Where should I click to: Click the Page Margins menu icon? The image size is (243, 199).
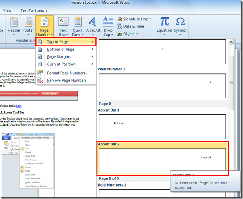(40, 57)
